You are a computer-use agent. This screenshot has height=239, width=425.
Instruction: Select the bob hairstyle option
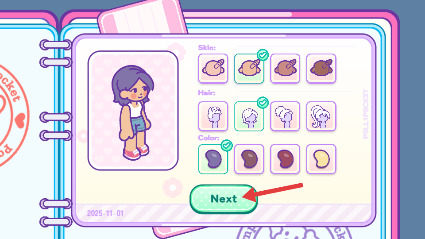tap(249, 116)
